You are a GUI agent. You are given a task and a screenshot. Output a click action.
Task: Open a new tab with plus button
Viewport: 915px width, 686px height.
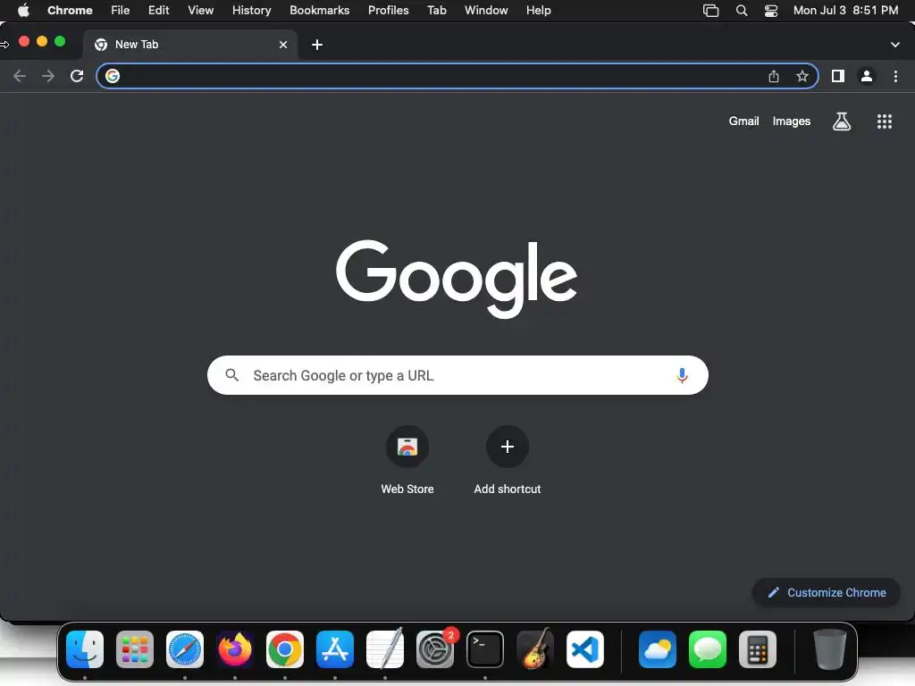[x=317, y=45]
